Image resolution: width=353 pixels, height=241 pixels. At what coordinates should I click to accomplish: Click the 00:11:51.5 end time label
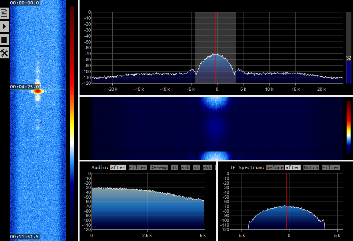tap(25, 237)
